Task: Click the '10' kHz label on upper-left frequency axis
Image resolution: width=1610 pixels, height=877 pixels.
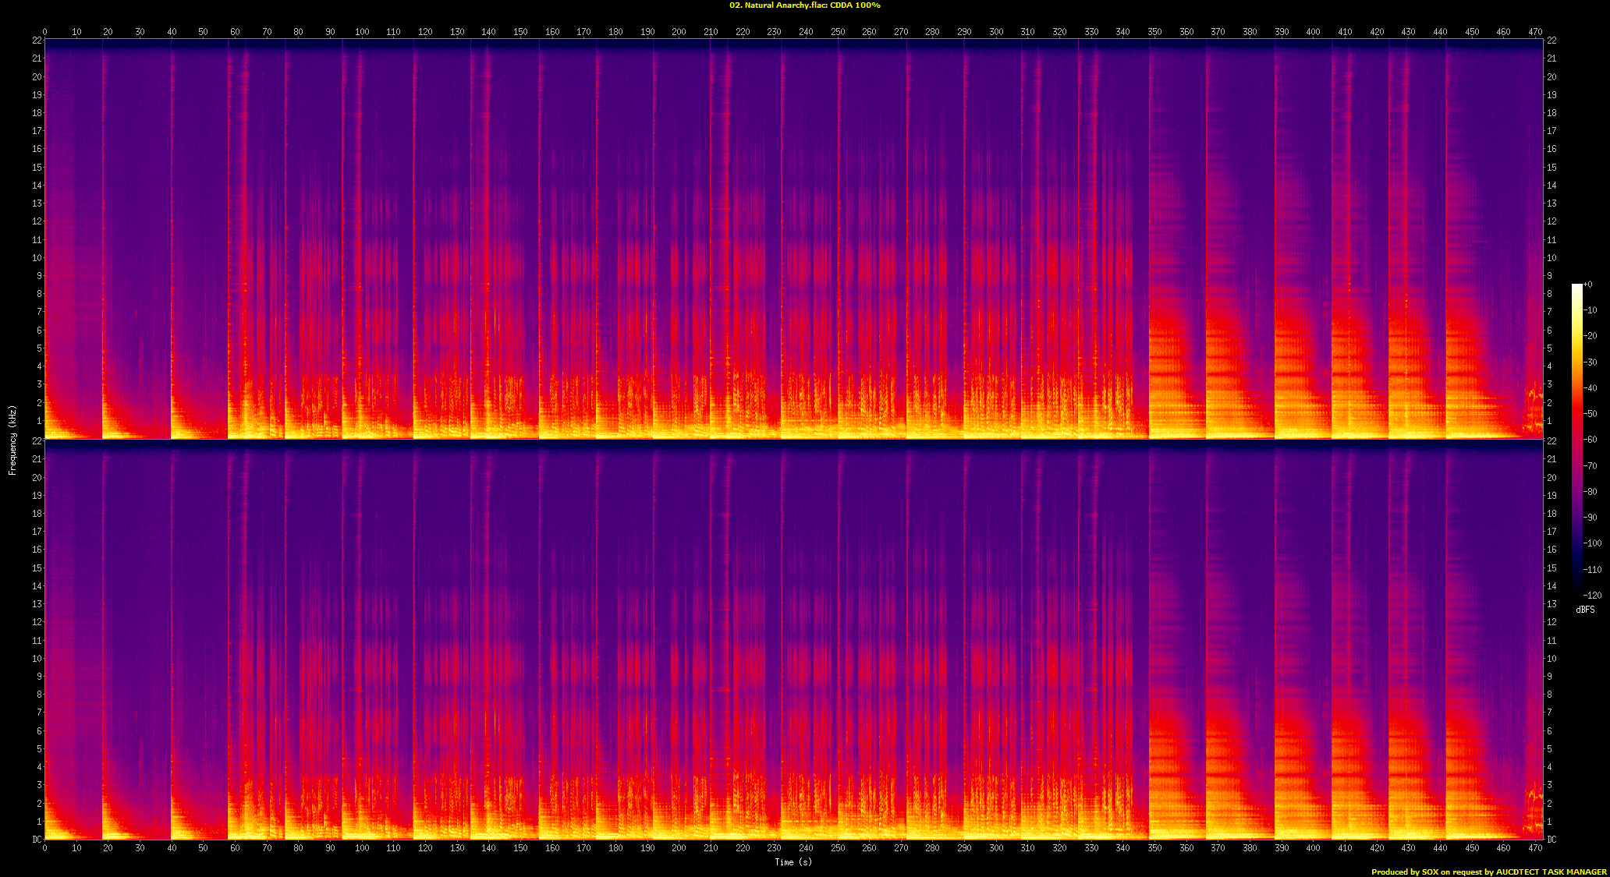Action: [37, 258]
